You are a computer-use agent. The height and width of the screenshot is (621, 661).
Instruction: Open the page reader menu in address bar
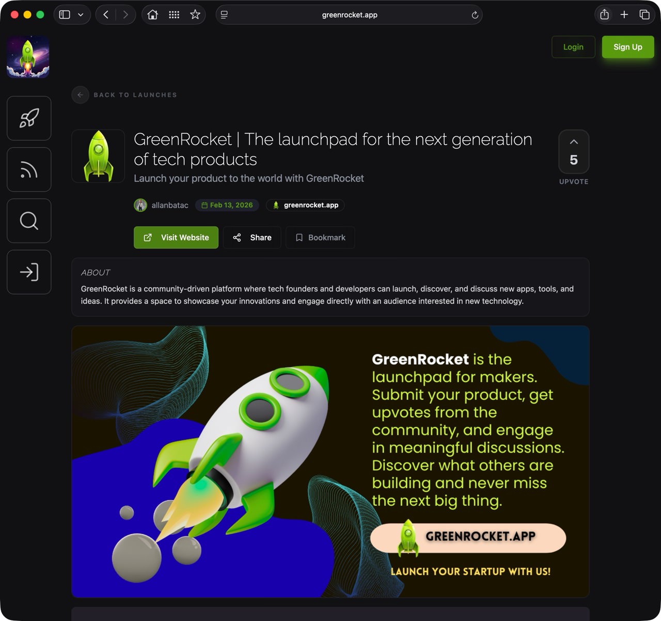click(224, 15)
